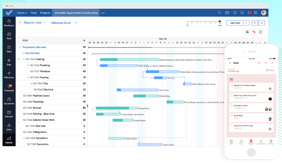The image size is (282, 163).
Task: Click the zoom slider handle at MAX
Action: pos(220,22)
